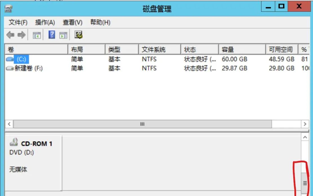Select the CD-ROM 1 disk label
This screenshot has height=196, width=313.
point(37,144)
